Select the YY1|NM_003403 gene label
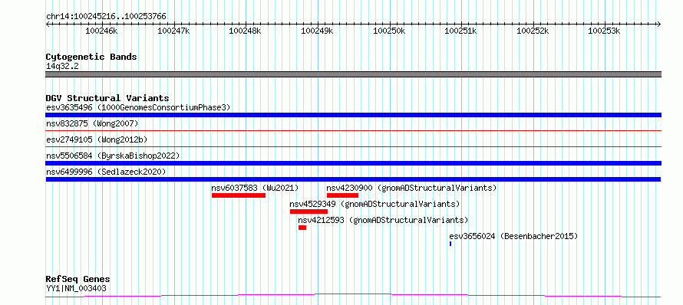The height and width of the screenshot is (305, 683). coord(76,288)
